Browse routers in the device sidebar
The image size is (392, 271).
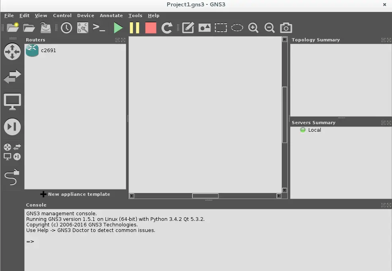(12, 51)
